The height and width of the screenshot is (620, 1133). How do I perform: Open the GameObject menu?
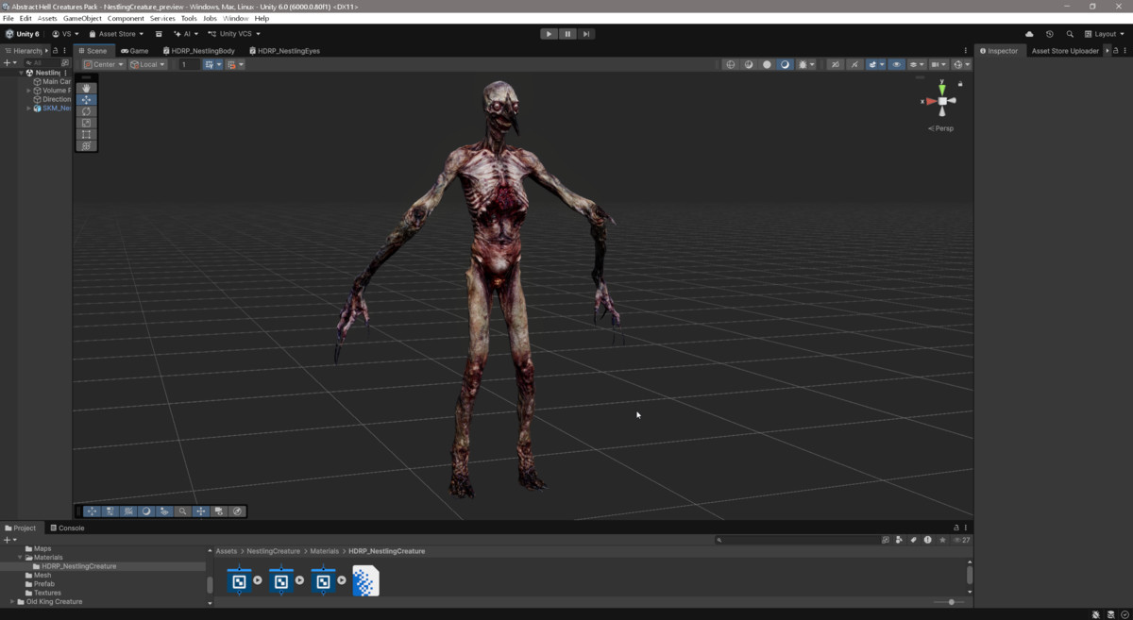pyautogui.click(x=82, y=18)
